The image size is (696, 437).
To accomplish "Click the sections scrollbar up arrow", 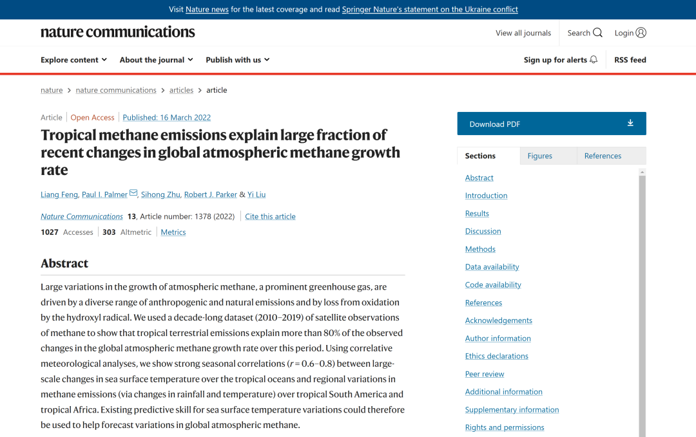I will click(643, 172).
